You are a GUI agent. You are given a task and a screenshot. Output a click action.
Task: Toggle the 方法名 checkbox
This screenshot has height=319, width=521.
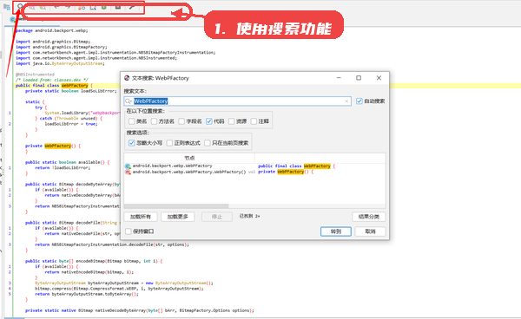pos(154,121)
